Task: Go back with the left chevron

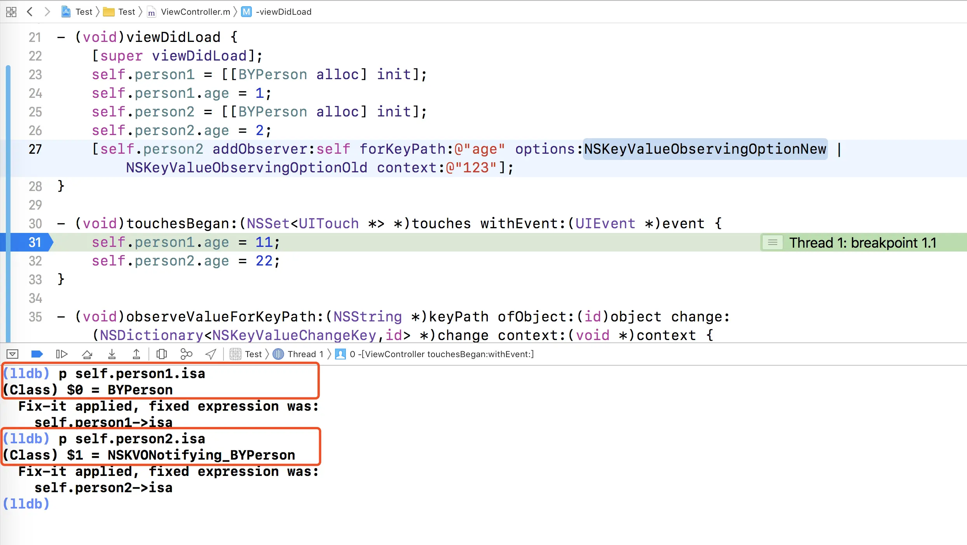Action: 30,12
